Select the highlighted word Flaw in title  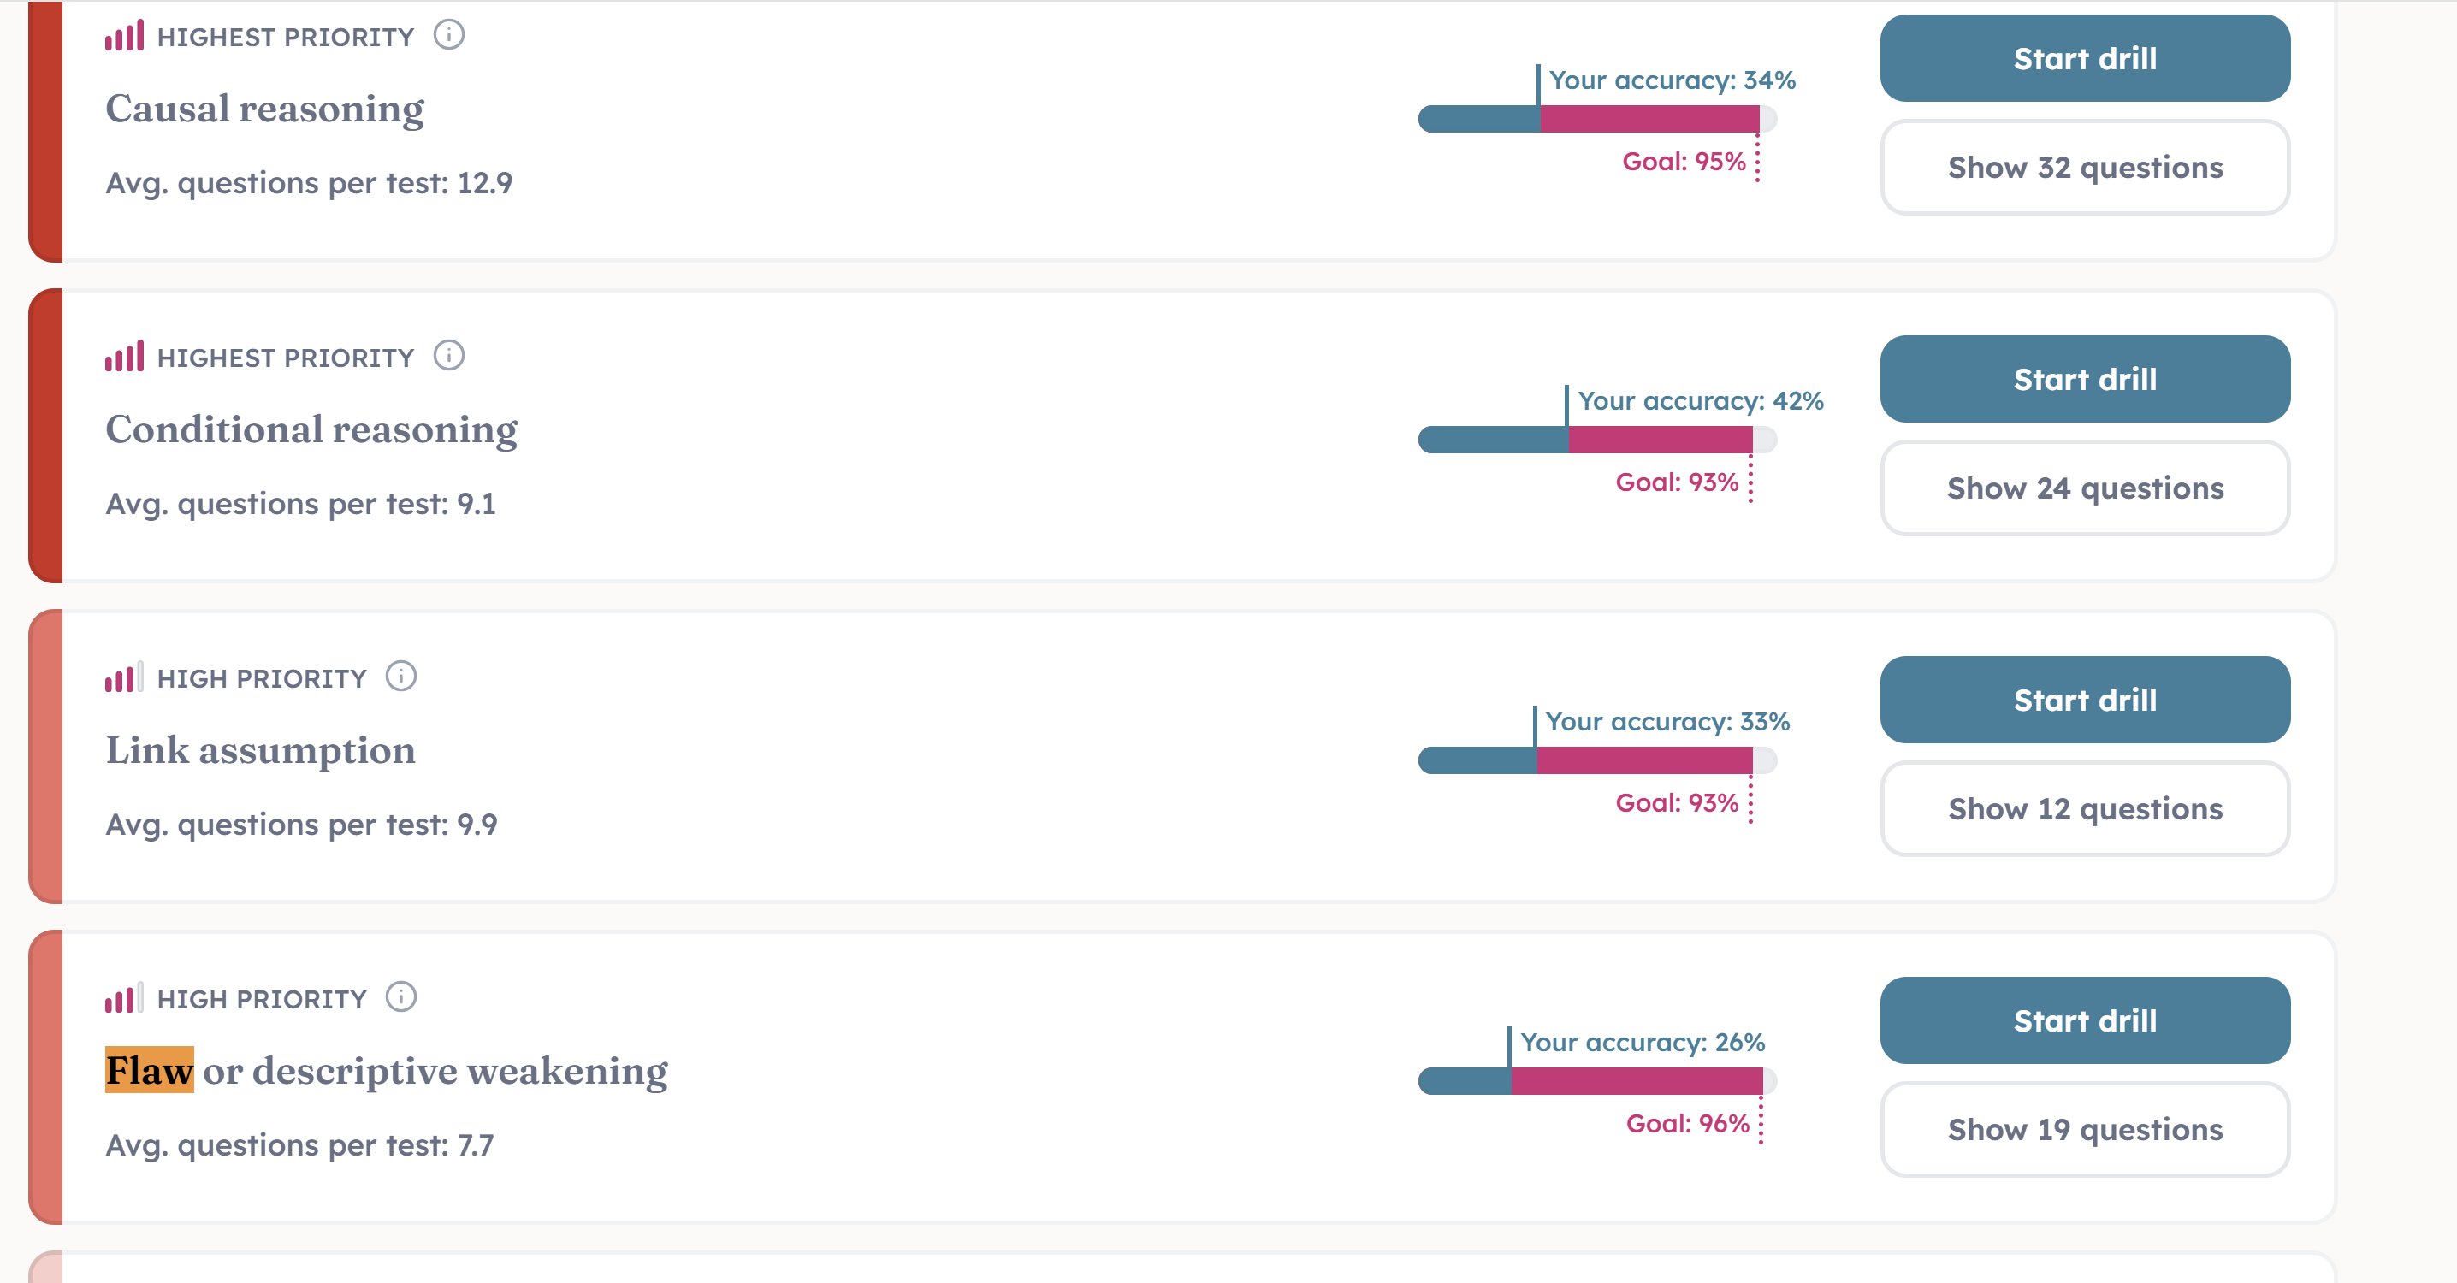click(150, 1070)
